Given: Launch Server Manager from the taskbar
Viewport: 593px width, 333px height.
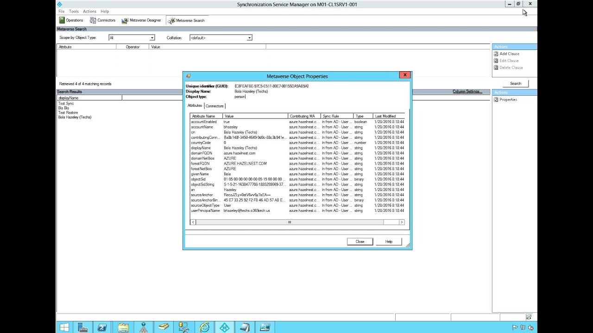Looking at the screenshot, I should pos(82,327).
